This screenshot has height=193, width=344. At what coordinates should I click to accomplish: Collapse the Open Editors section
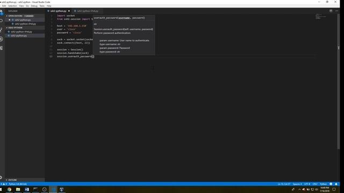[x=25, y=16]
